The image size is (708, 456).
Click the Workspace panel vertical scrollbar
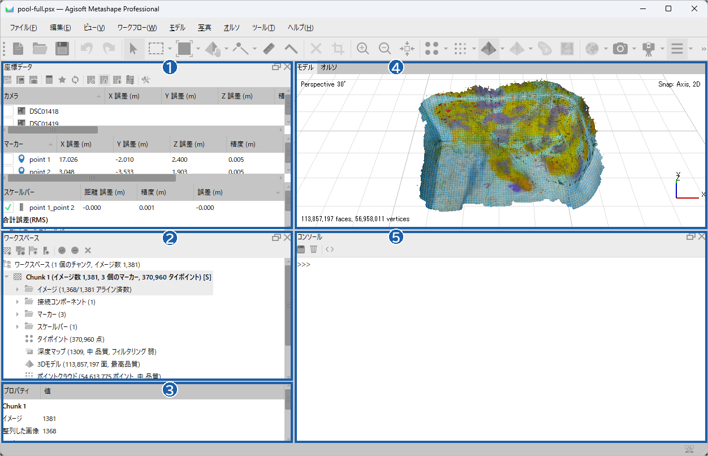(287, 306)
